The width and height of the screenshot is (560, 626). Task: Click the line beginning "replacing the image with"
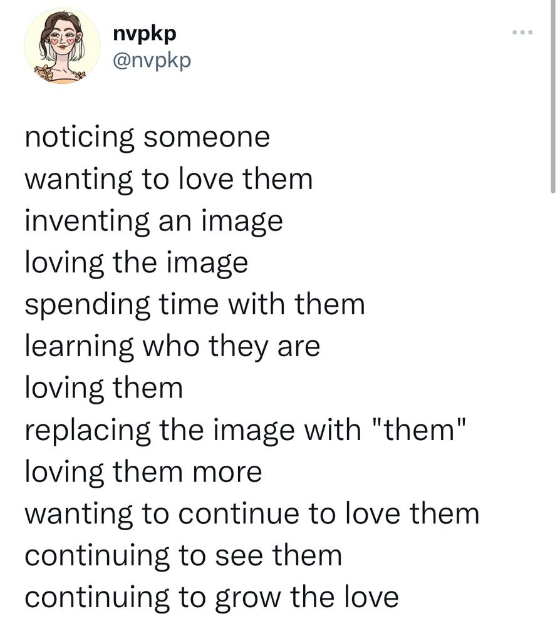[246, 430]
